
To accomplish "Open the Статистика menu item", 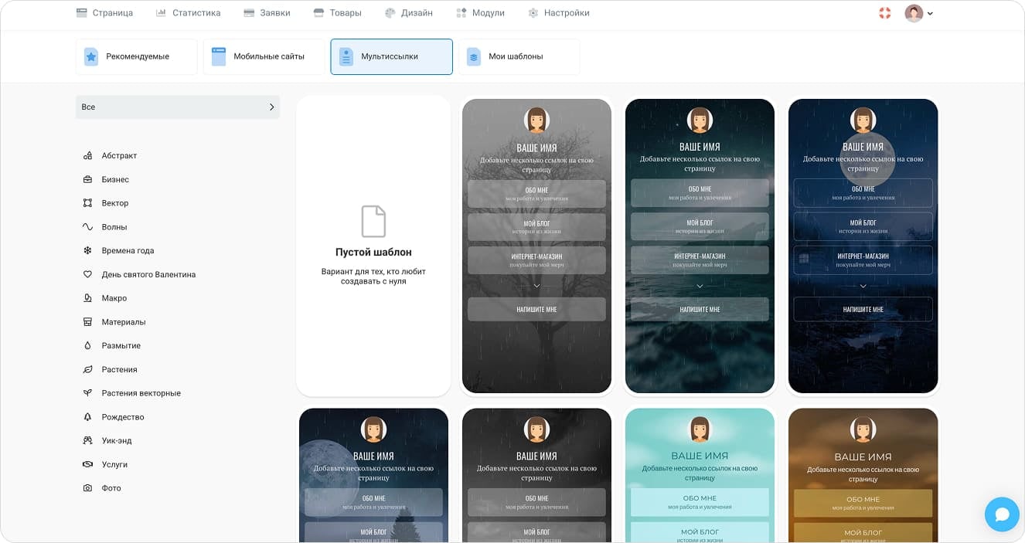I will 188,13.
